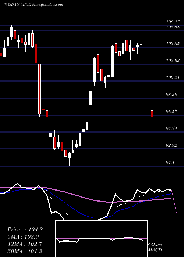Click the 100.21 price level label

pyautogui.click(x=173, y=77)
